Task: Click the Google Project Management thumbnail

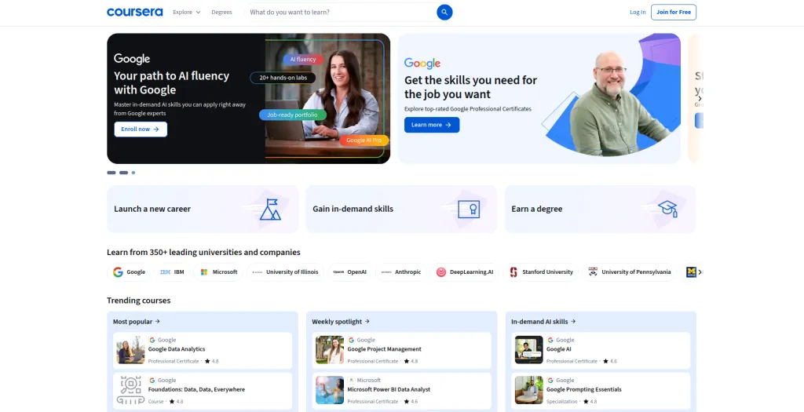Action: point(330,350)
